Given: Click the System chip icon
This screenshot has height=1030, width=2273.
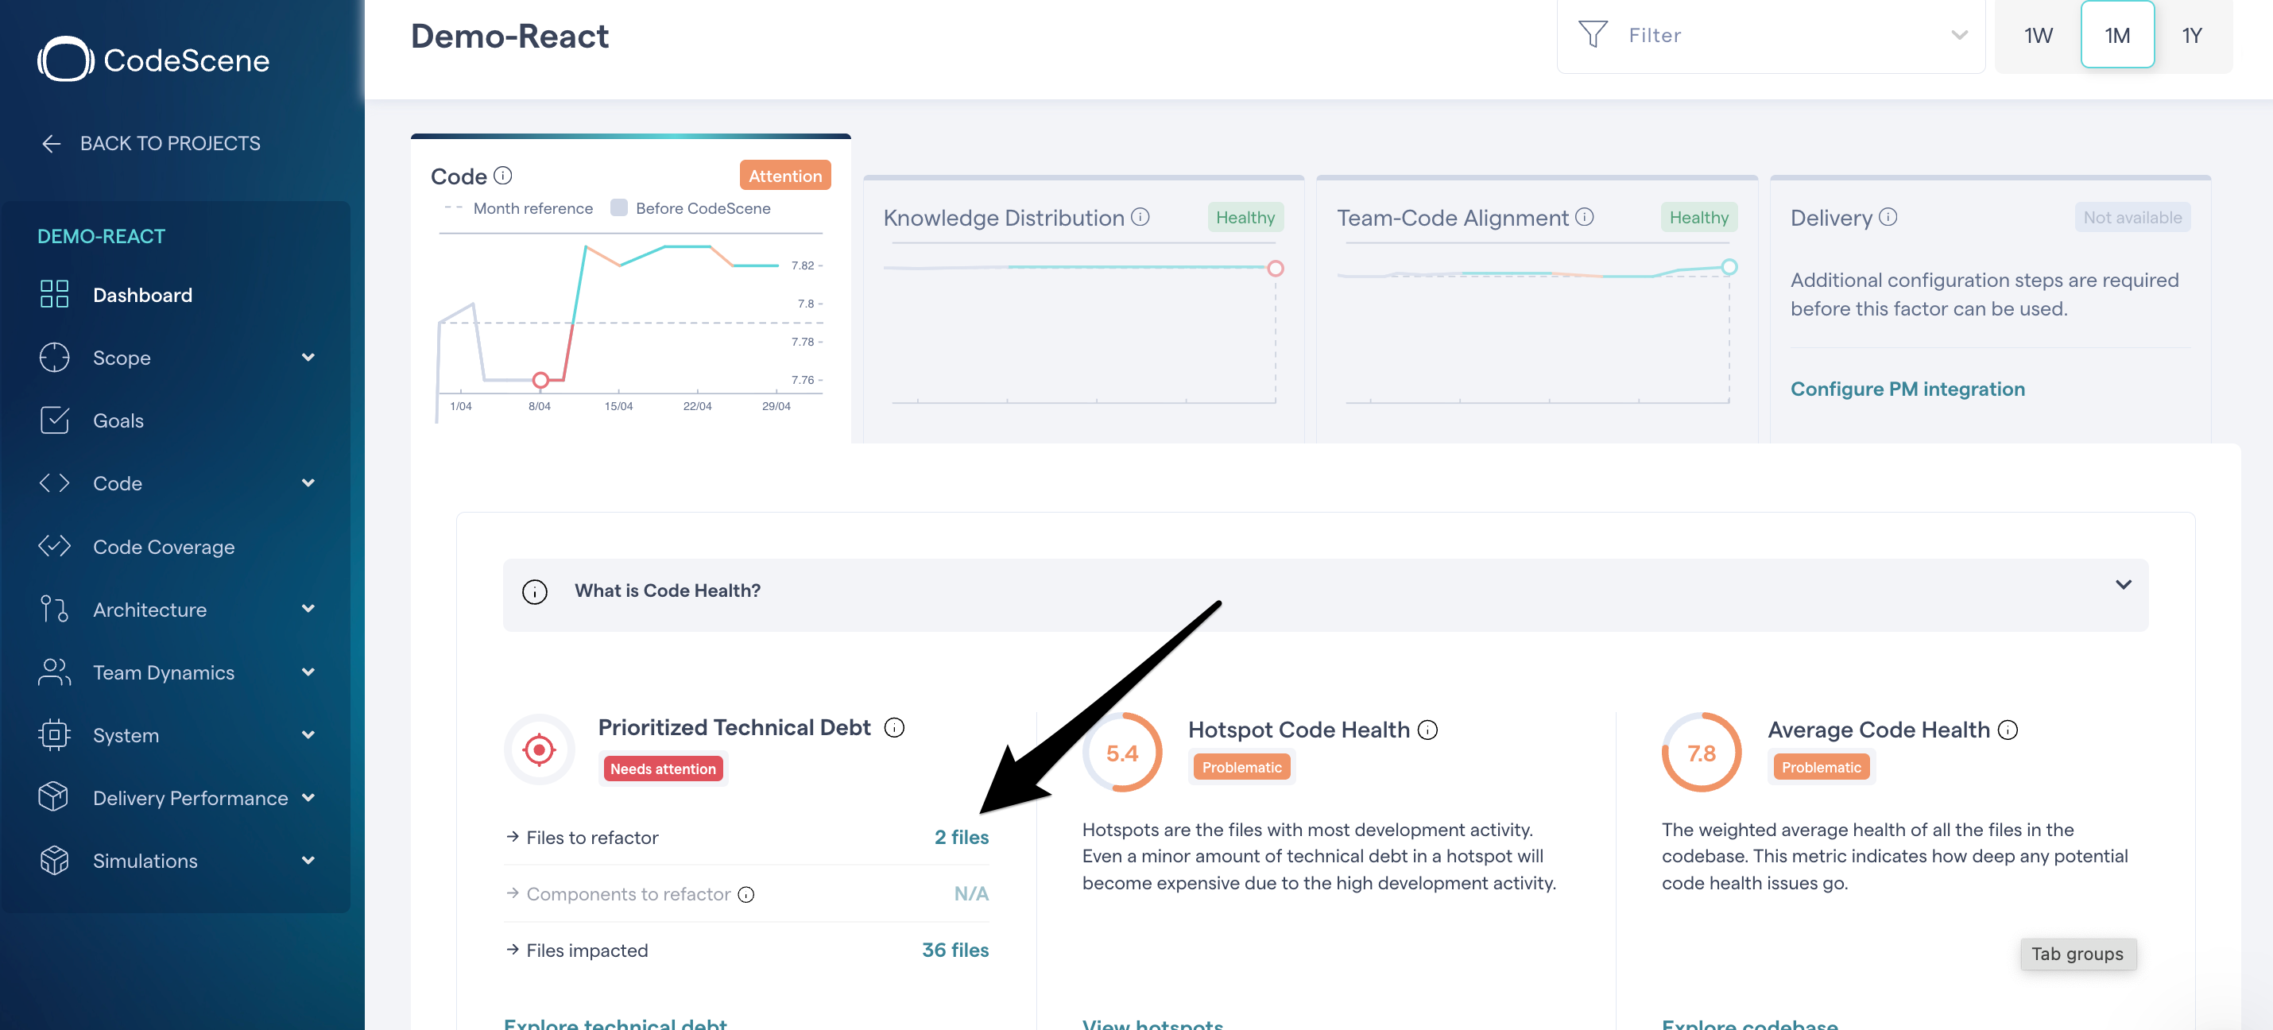Looking at the screenshot, I should [54, 734].
